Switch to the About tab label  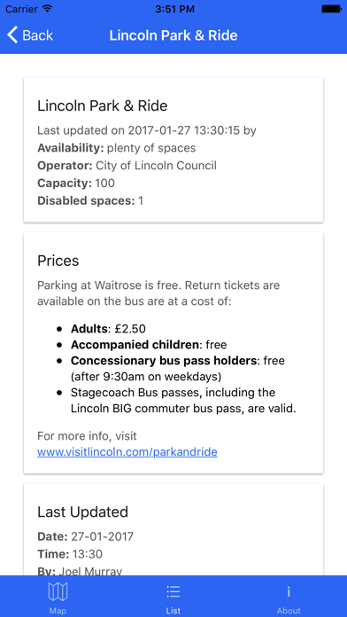point(289,611)
